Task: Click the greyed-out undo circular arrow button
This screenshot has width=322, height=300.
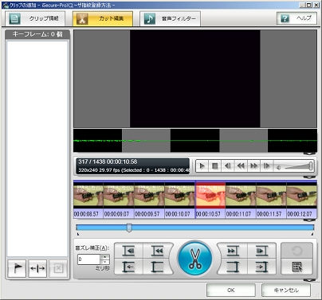Action: 297,250
